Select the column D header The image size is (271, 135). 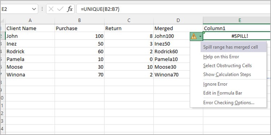pos(178,21)
